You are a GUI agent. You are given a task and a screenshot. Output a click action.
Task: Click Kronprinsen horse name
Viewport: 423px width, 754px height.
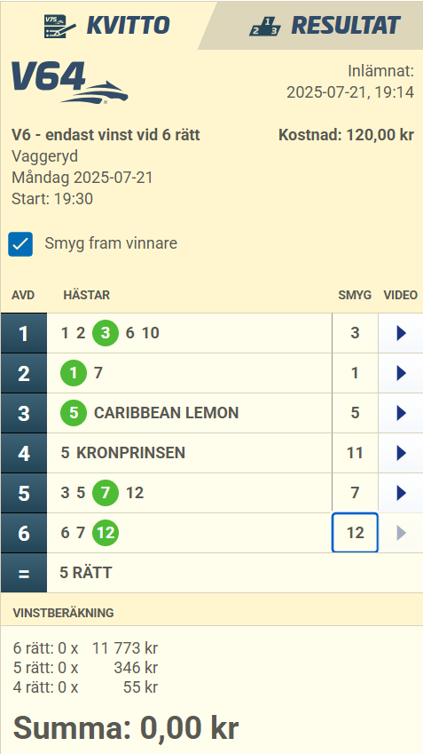pos(130,453)
